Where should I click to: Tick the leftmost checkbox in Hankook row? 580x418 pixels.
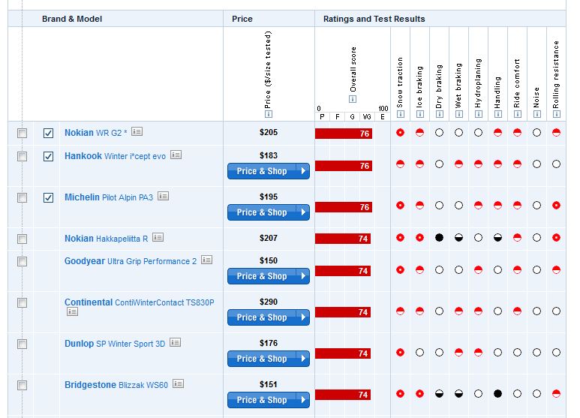[23, 157]
